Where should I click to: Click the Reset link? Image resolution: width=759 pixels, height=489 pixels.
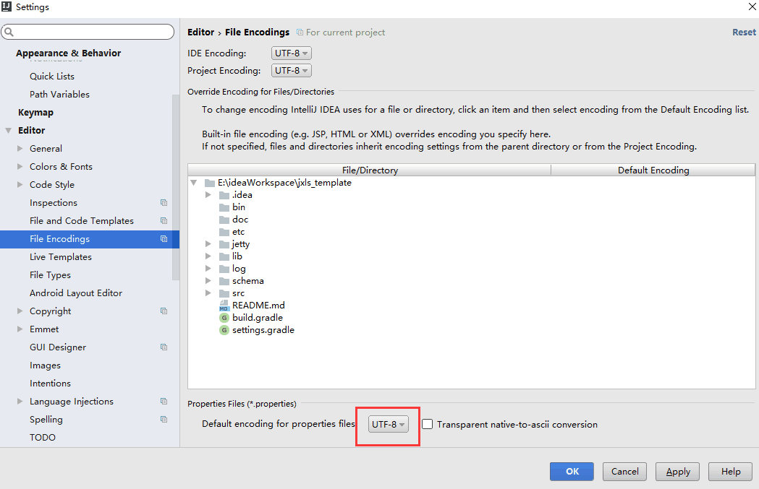(x=744, y=32)
